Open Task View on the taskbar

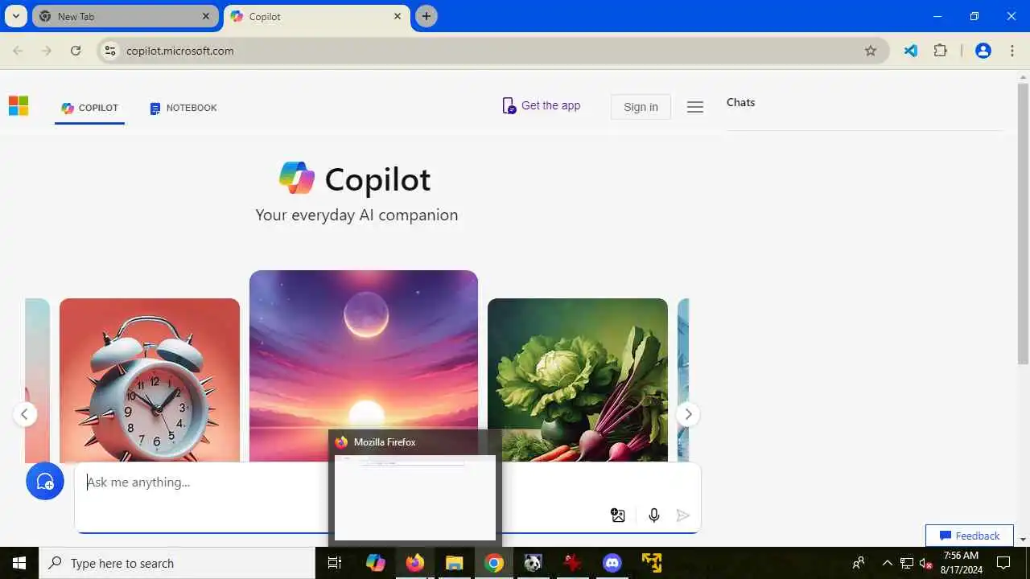coord(335,563)
